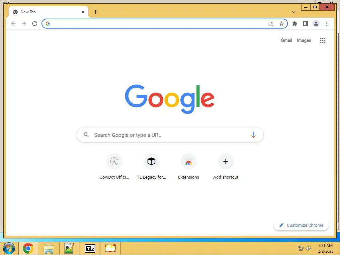This screenshot has width=340, height=255.
Task: Expand the tab search chevron
Action: pos(294,12)
